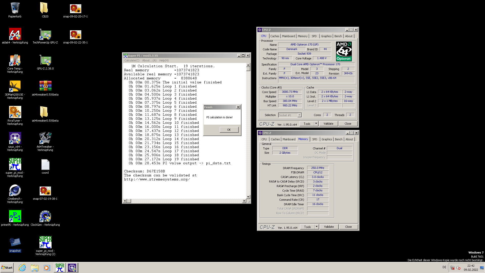Launch A64Tweaker shortcut
485x273 pixels.
coord(45,142)
